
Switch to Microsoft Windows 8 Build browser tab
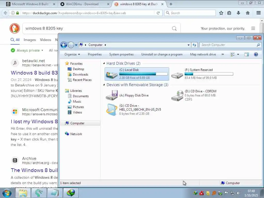[30, 4]
